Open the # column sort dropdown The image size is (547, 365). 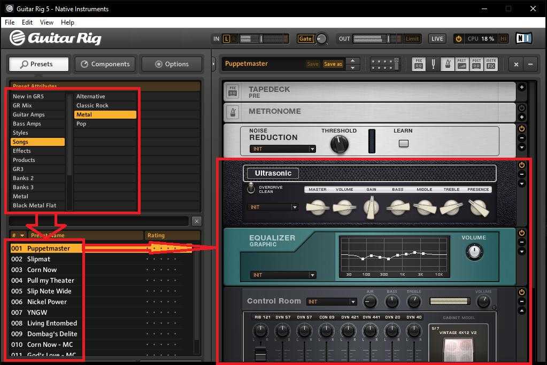22,235
